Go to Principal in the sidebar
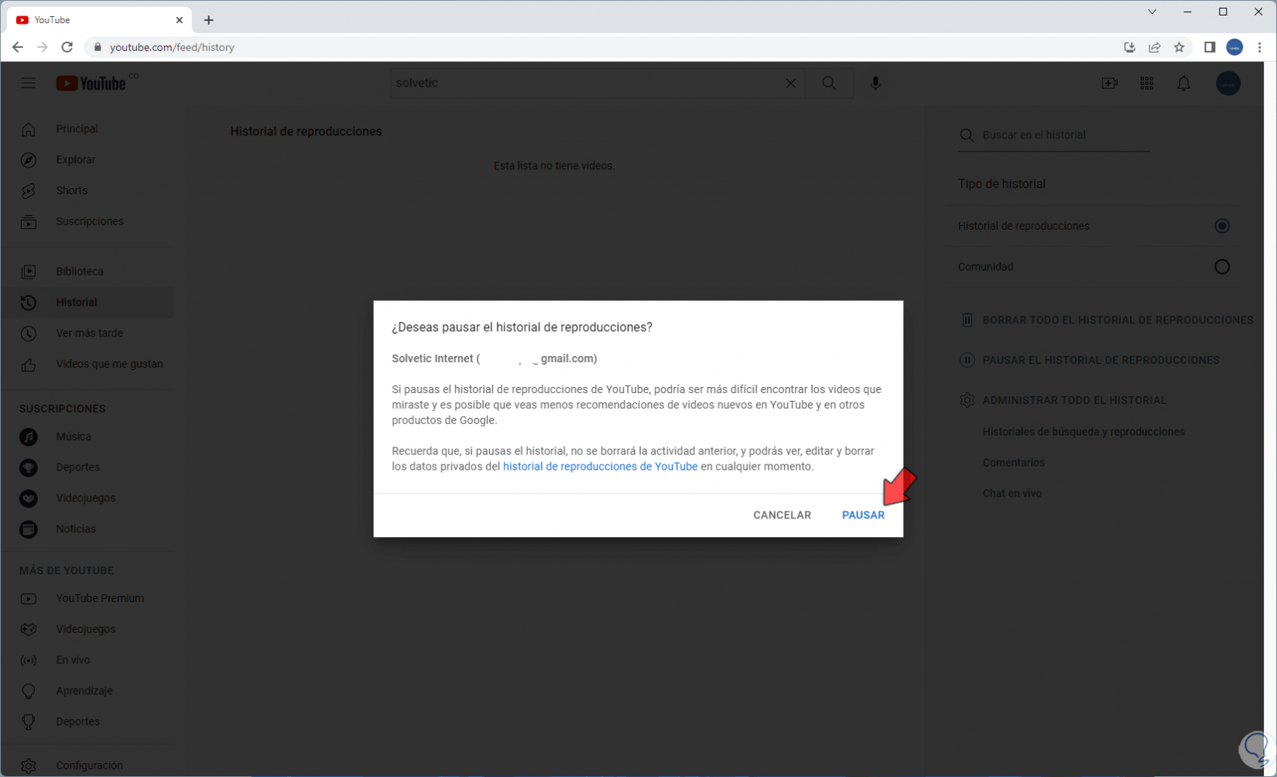Image resolution: width=1277 pixels, height=777 pixels. 87,129
